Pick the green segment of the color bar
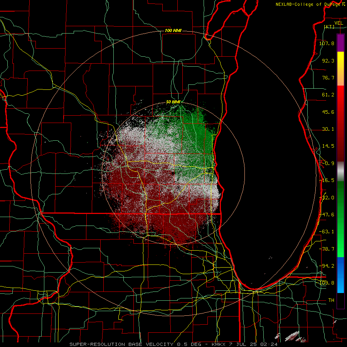The height and width of the screenshot is (347, 347). tap(340, 219)
